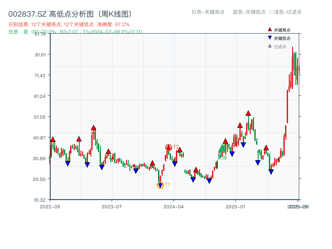Click the red 识别结果 summary line
This screenshot has height=249, width=332.
pyautogui.click(x=69, y=24)
